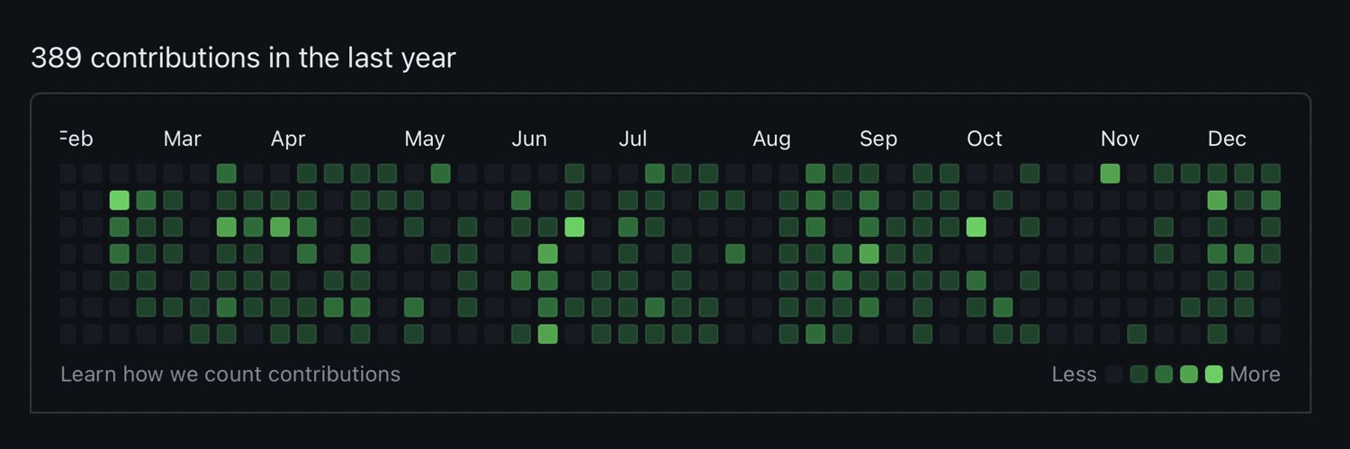Click the Feb month label
The width and height of the screenshot is (1350, 449).
click(x=76, y=139)
